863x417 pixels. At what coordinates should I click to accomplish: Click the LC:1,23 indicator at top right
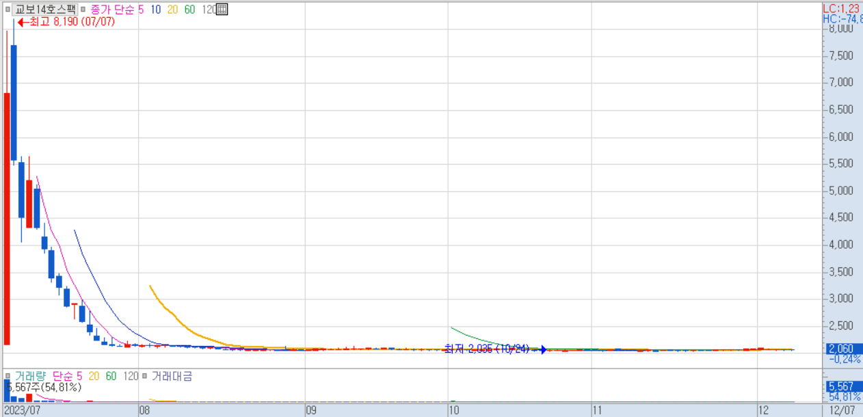[x=842, y=8]
